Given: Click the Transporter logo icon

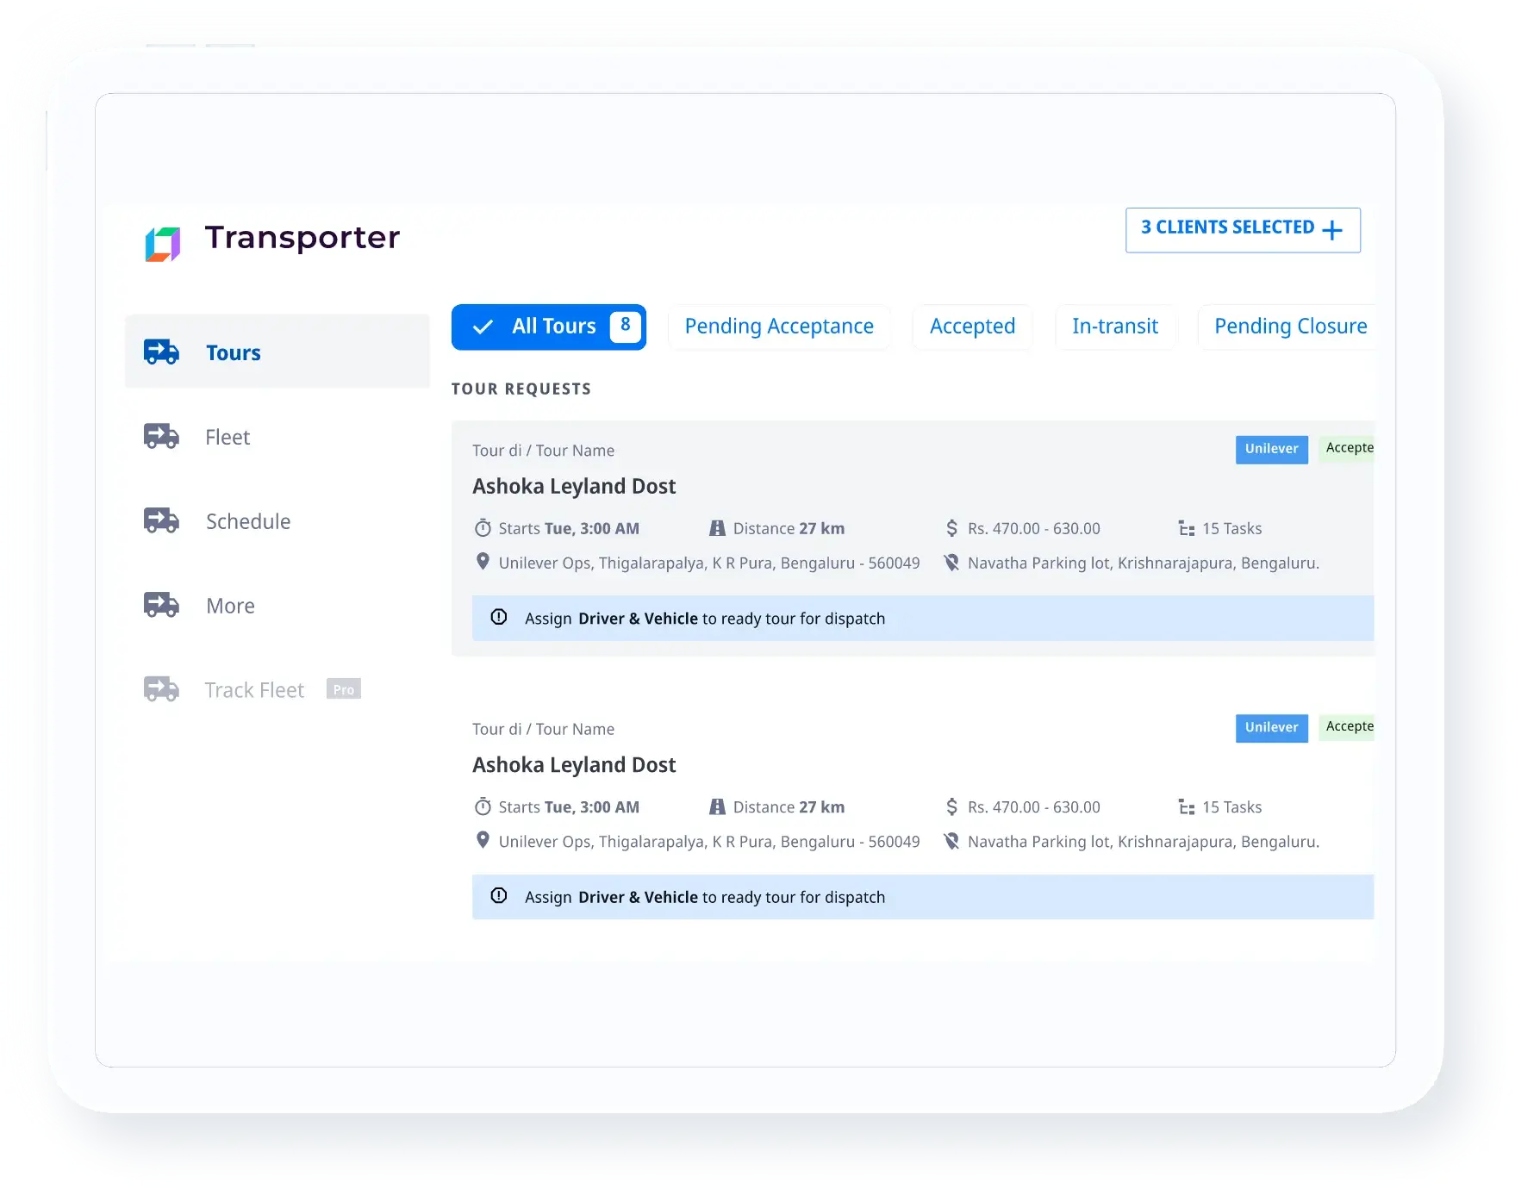Looking at the screenshot, I should [x=162, y=244].
